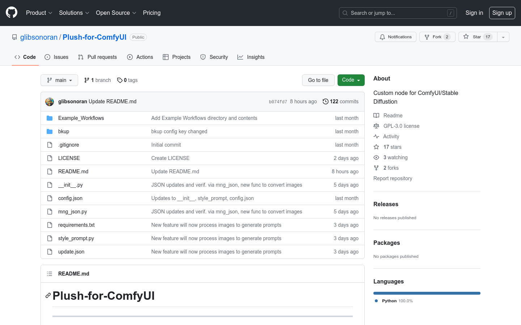Switch to the Projects tab
This screenshot has height=325, width=521.
point(177,57)
